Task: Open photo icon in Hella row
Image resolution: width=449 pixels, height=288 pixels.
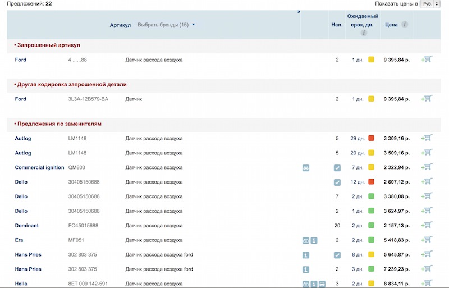Action: pyautogui.click(x=306, y=284)
